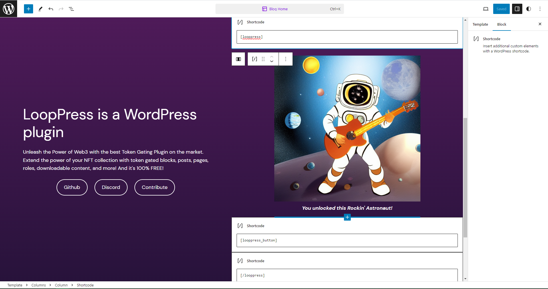Toggle the block inserter plus button
This screenshot has width=548, height=289.
29,9
